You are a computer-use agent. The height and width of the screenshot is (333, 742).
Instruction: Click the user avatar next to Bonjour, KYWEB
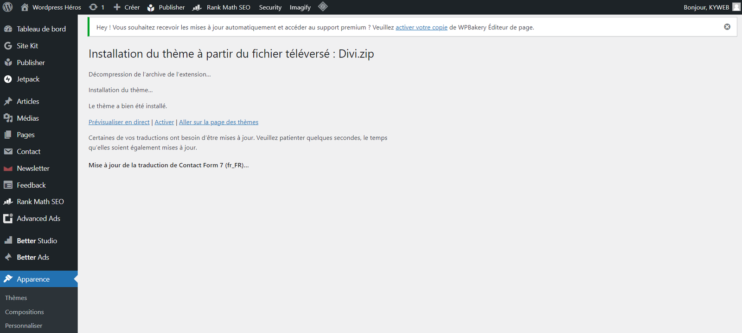pyautogui.click(x=736, y=7)
